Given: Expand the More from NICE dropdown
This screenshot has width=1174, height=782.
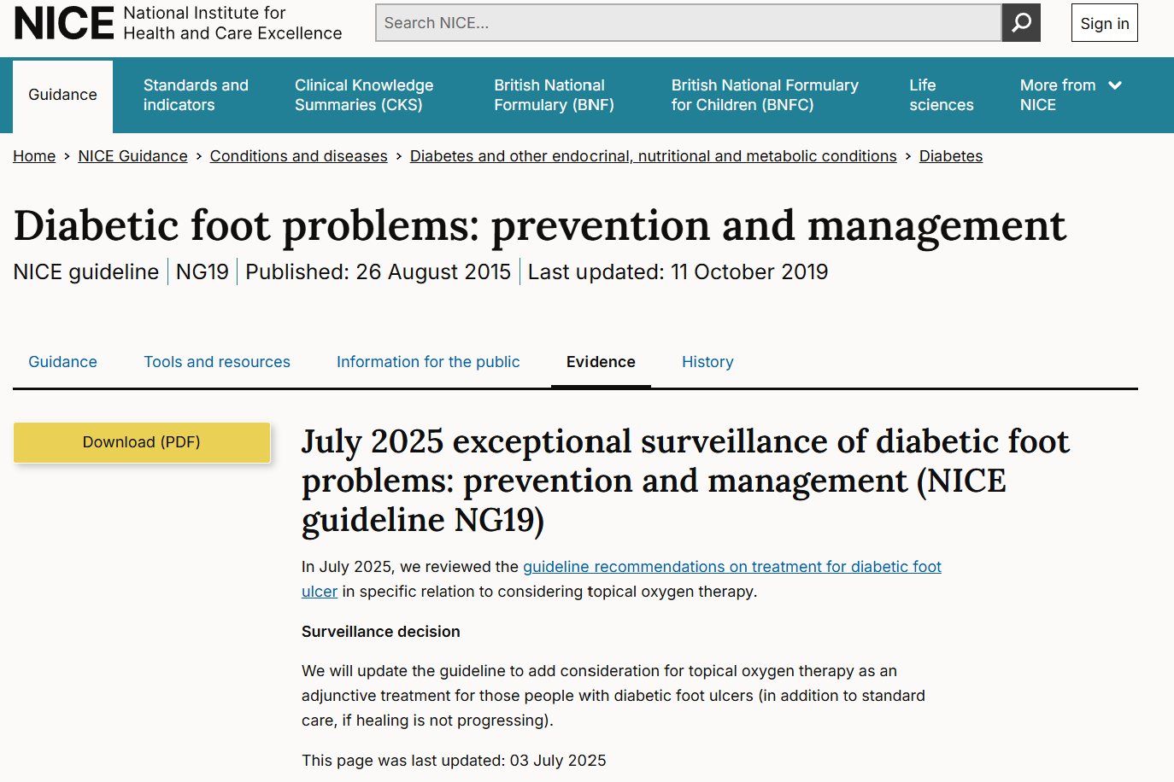Looking at the screenshot, I should 1070,95.
